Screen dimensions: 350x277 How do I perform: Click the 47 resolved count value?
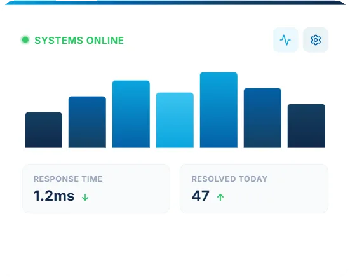201,196
